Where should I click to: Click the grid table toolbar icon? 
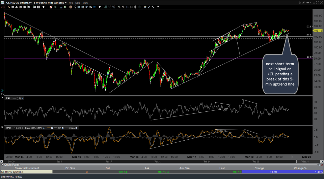click(12, 7)
